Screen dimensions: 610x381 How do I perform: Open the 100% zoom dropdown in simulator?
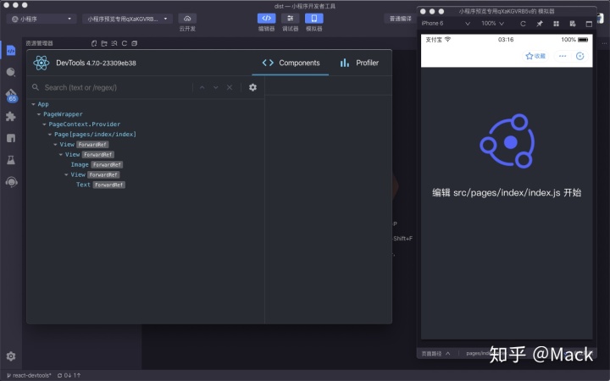pyautogui.click(x=492, y=24)
